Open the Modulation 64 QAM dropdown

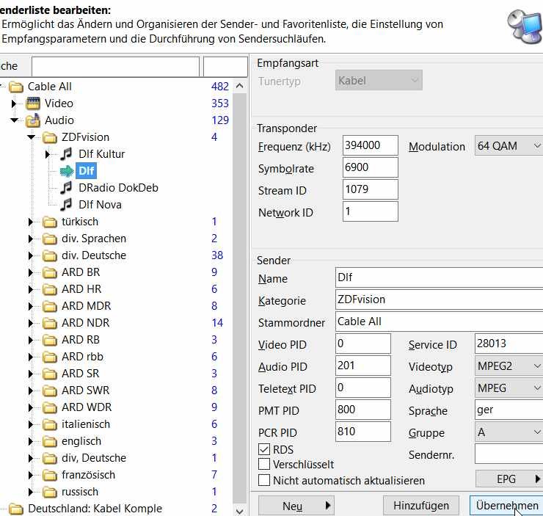508,146
